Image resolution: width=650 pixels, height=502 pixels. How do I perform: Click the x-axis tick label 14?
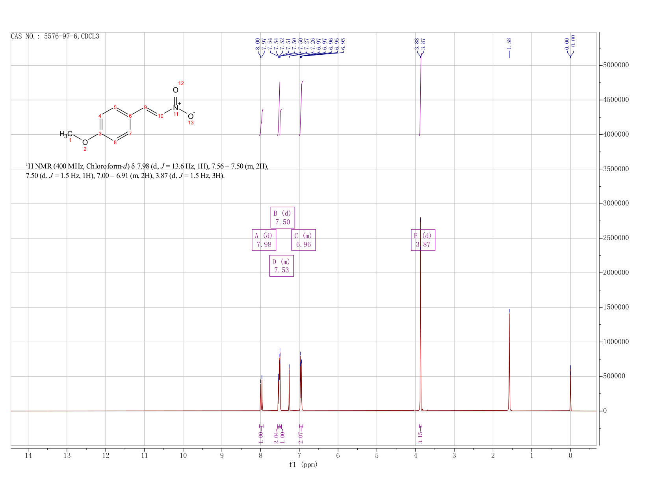point(28,456)
